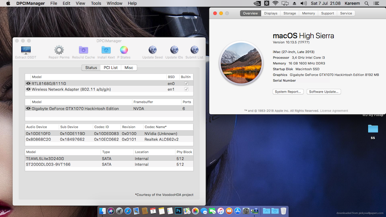Expand the volume control in menu bar
The image size is (386, 217).
click(304, 3)
